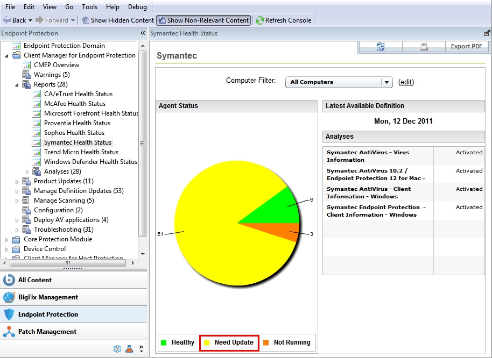Toggle Show Hidden Content
492x358 pixels.
pos(117,20)
